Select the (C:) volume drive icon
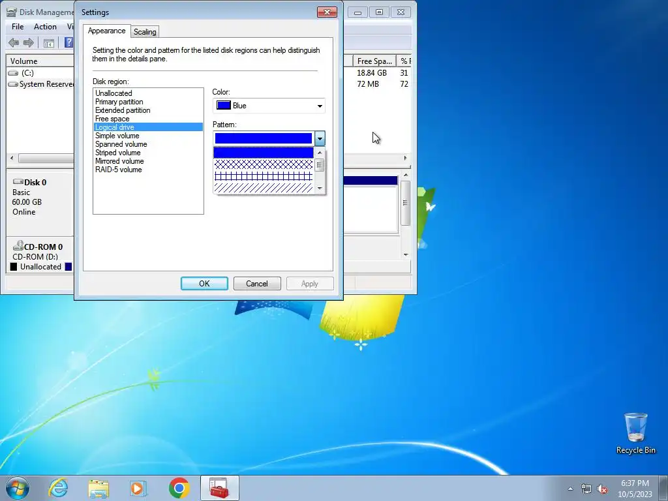The image size is (668, 501). [13, 73]
